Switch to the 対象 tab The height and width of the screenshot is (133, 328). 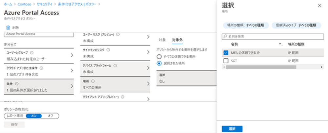(x=162, y=40)
